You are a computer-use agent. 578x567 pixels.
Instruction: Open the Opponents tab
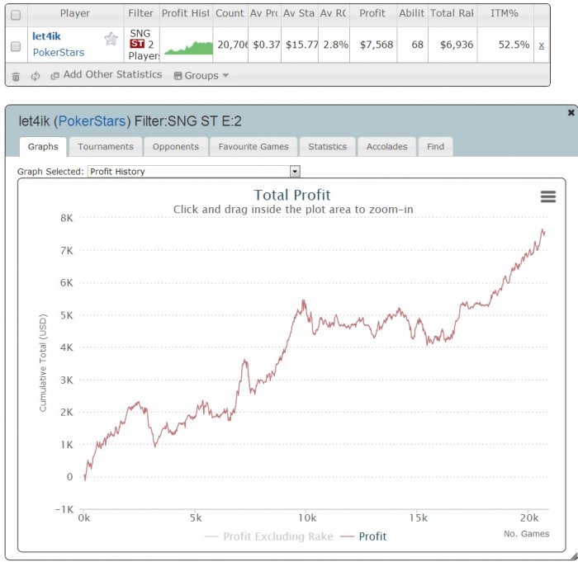pyautogui.click(x=176, y=147)
